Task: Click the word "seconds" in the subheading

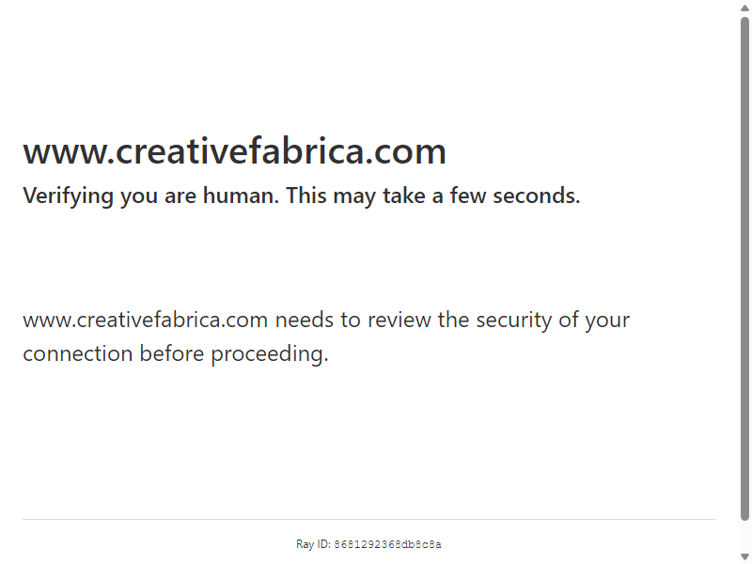Action: [x=537, y=196]
